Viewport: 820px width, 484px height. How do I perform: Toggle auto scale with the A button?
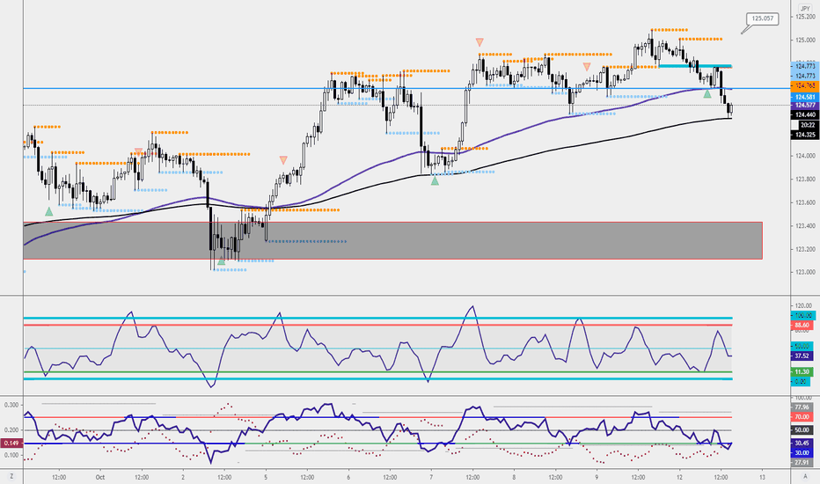[x=805, y=477]
